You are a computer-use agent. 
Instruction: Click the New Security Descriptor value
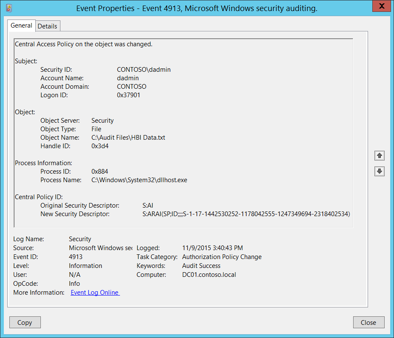point(246,214)
